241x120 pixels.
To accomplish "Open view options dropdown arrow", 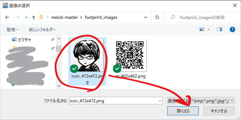I will click(208, 29).
